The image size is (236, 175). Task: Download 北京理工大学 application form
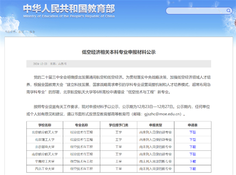tap(192, 139)
